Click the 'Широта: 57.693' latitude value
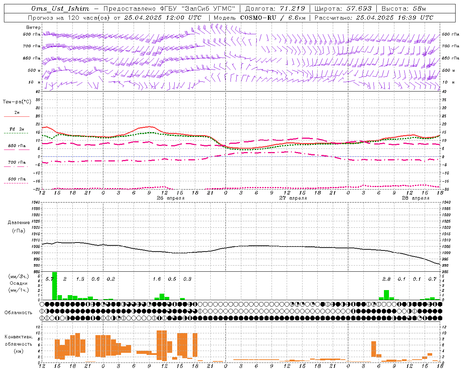 (343, 9)
